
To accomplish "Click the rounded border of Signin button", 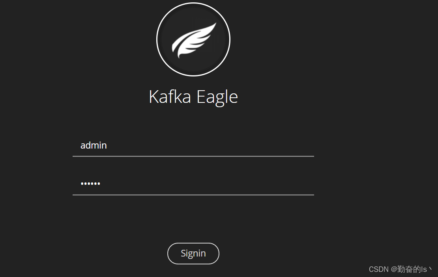I will coord(193,243).
